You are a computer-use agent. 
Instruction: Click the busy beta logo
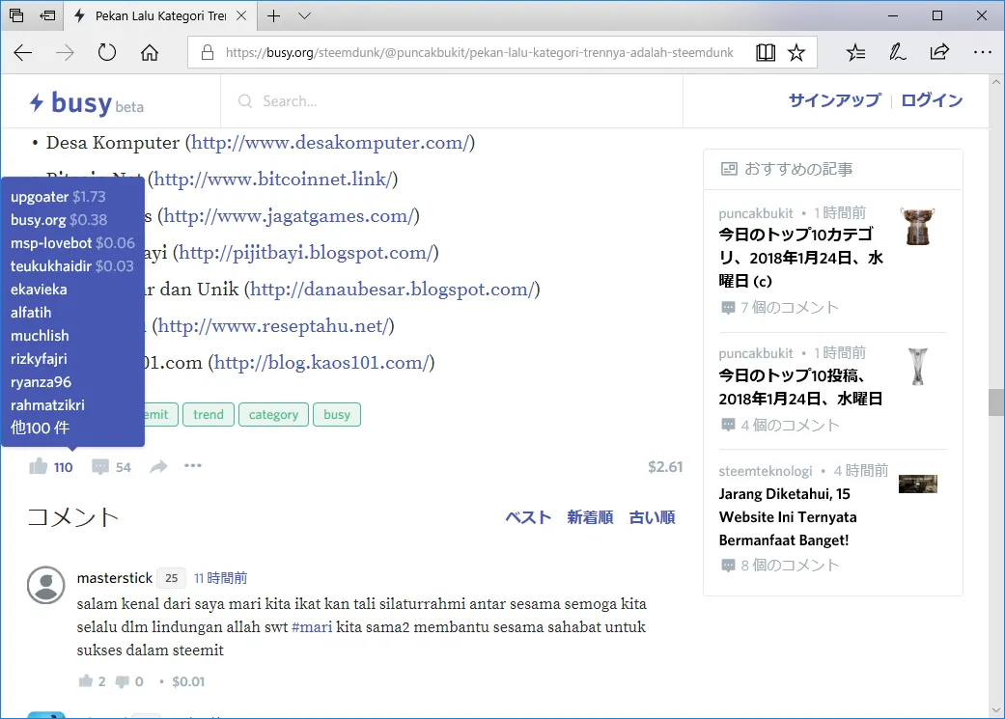87,102
